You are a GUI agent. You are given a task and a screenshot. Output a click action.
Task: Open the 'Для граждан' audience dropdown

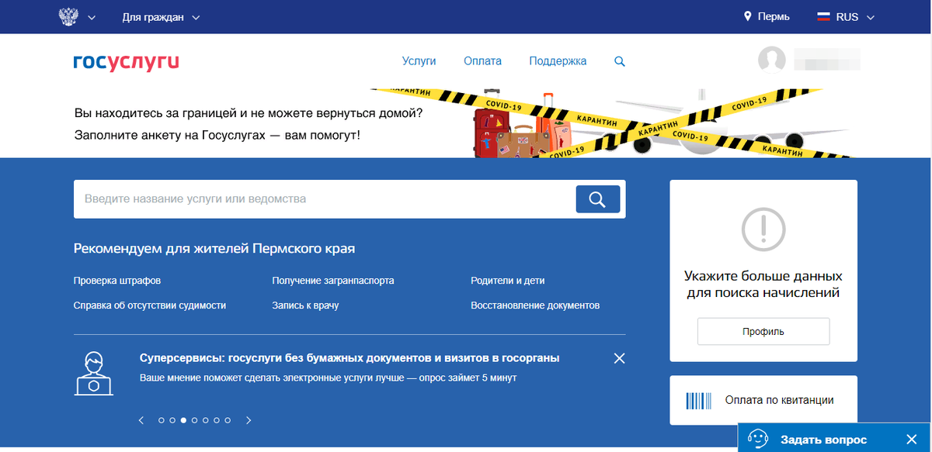click(161, 17)
